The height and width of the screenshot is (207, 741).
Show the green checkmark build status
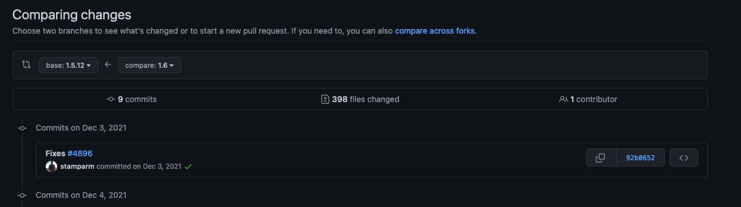pos(188,167)
